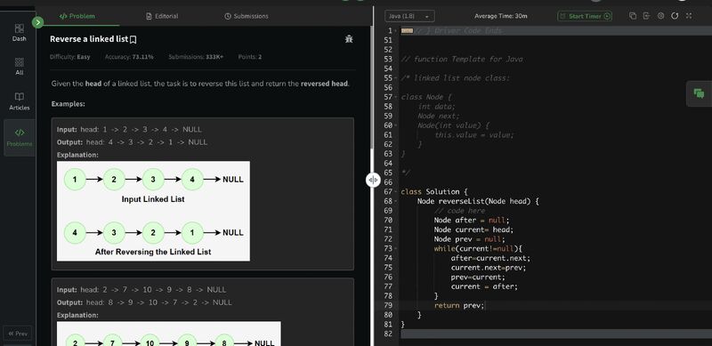Open the Java (1.8) language dropdown
The image size is (712, 346).
[409, 16]
